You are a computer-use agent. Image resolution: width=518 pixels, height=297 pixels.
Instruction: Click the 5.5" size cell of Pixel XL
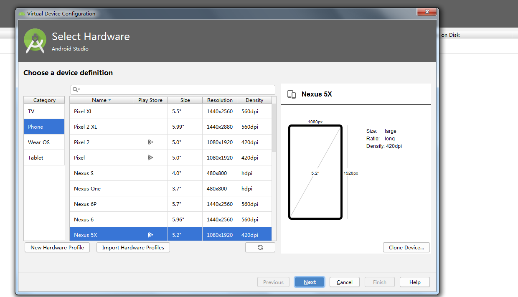tap(185, 111)
